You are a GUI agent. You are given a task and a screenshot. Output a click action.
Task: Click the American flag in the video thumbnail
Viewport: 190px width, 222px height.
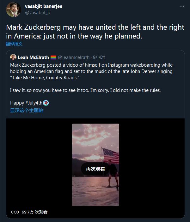coord(111,155)
